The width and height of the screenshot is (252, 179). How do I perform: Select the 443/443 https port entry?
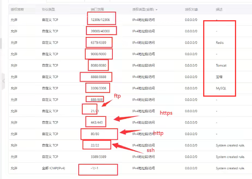tap(95, 122)
